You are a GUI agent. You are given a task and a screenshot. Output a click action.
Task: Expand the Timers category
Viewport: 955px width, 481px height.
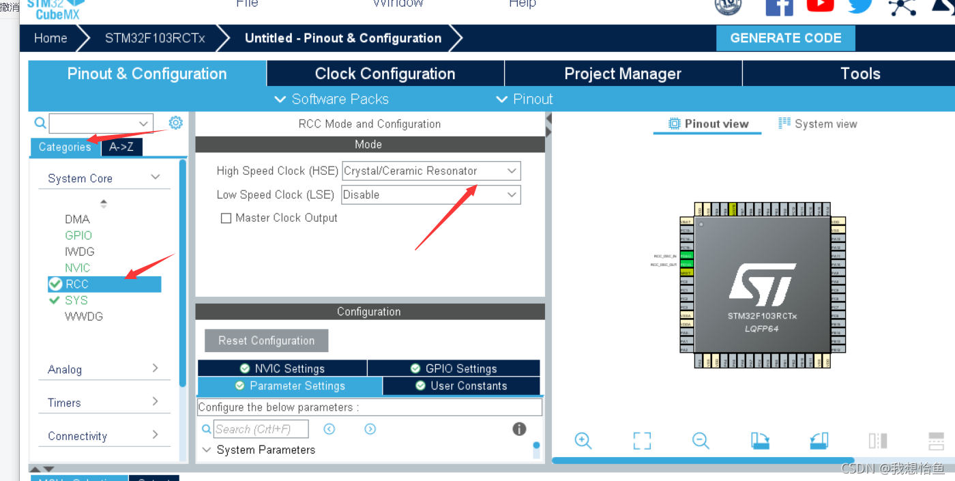click(x=156, y=401)
